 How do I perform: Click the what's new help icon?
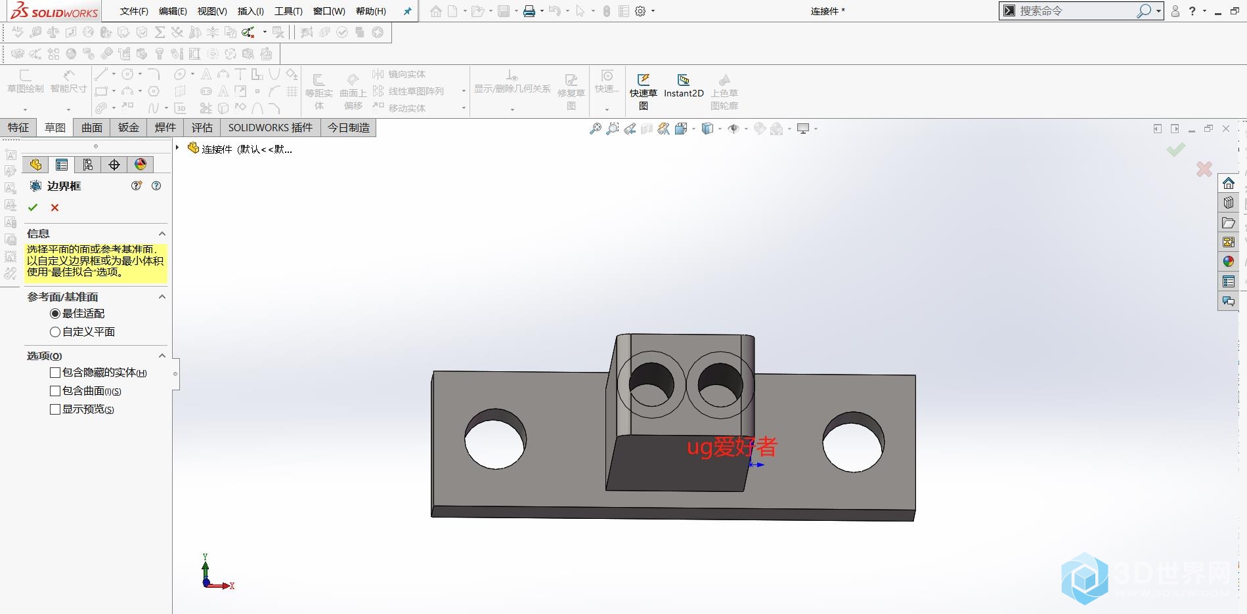(137, 186)
